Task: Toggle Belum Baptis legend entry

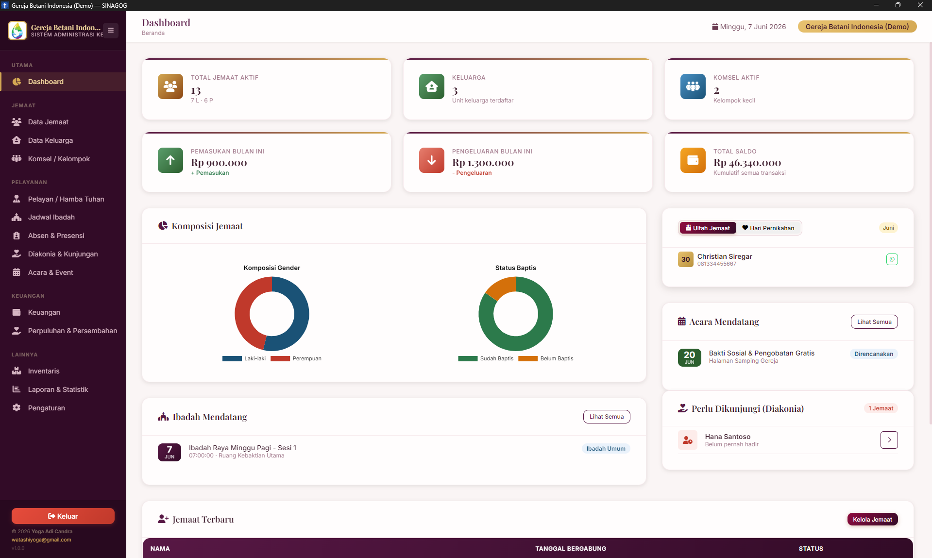Action: tap(546, 358)
